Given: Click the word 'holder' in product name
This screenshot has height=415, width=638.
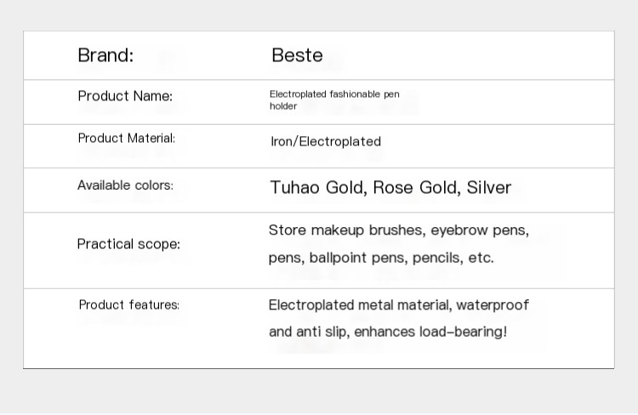Looking at the screenshot, I should [x=283, y=106].
